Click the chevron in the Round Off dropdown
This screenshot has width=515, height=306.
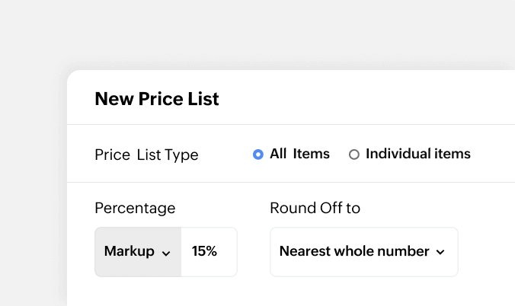pos(440,252)
